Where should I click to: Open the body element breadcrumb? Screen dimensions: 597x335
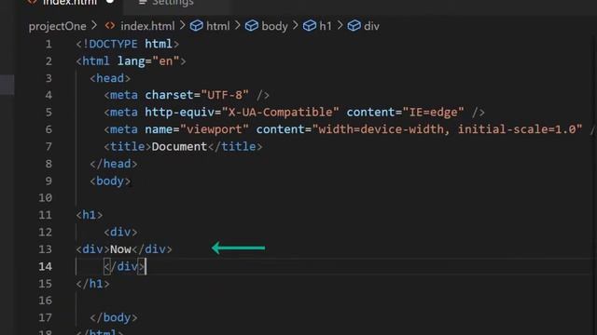(274, 26)
